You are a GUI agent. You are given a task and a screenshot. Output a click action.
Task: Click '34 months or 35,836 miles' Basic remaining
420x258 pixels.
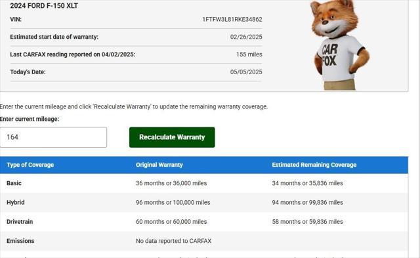(x=307, y=183)
